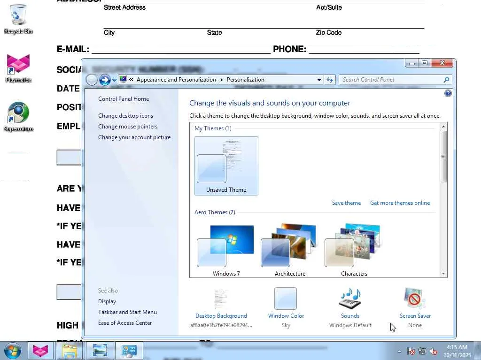Click the Desktop Background link text
The height and width of the screenshot is (360, 481).
coord(221,316)
